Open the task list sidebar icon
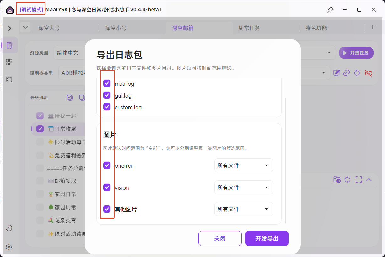 tap(9, 45)
